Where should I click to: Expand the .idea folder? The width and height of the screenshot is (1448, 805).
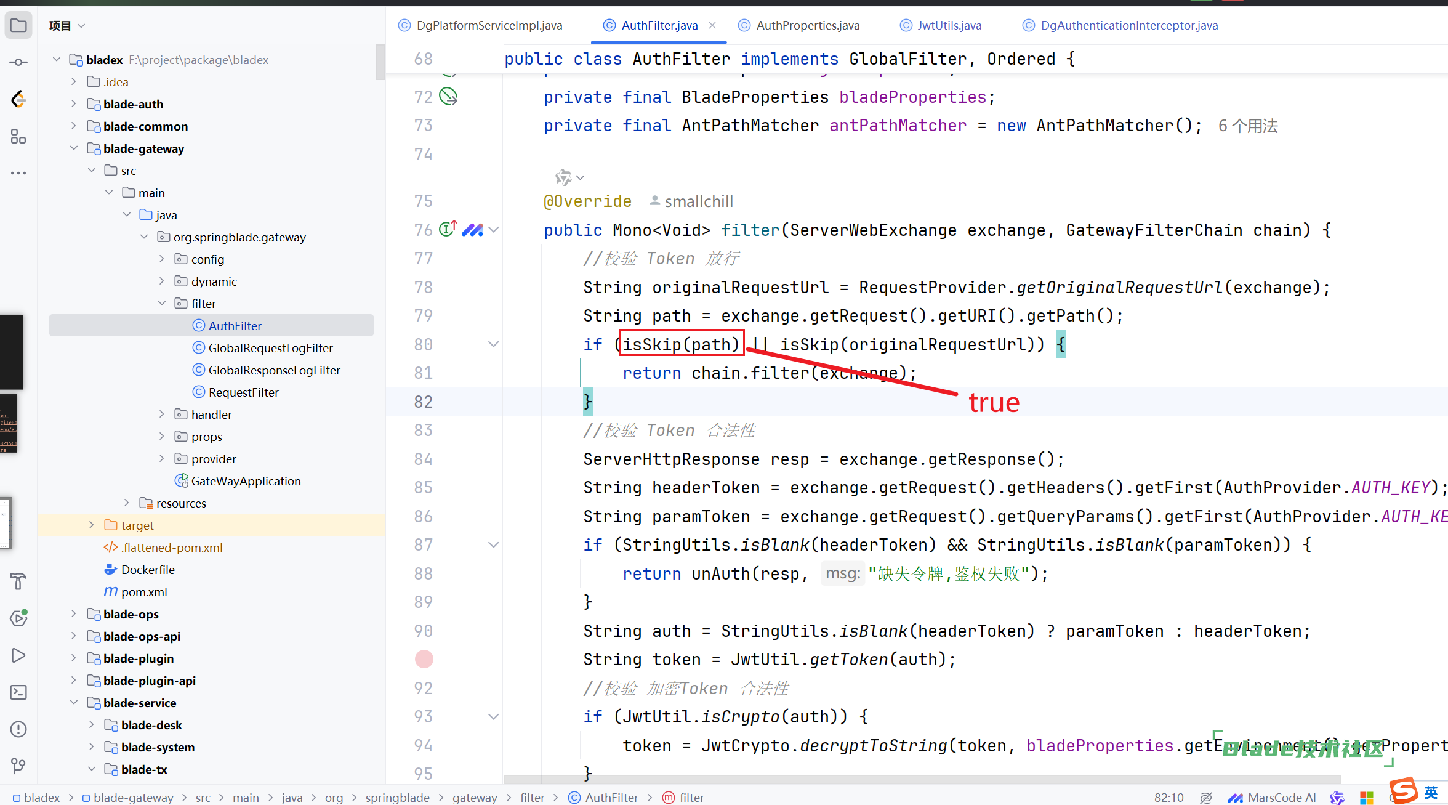[x=74, y=82]
